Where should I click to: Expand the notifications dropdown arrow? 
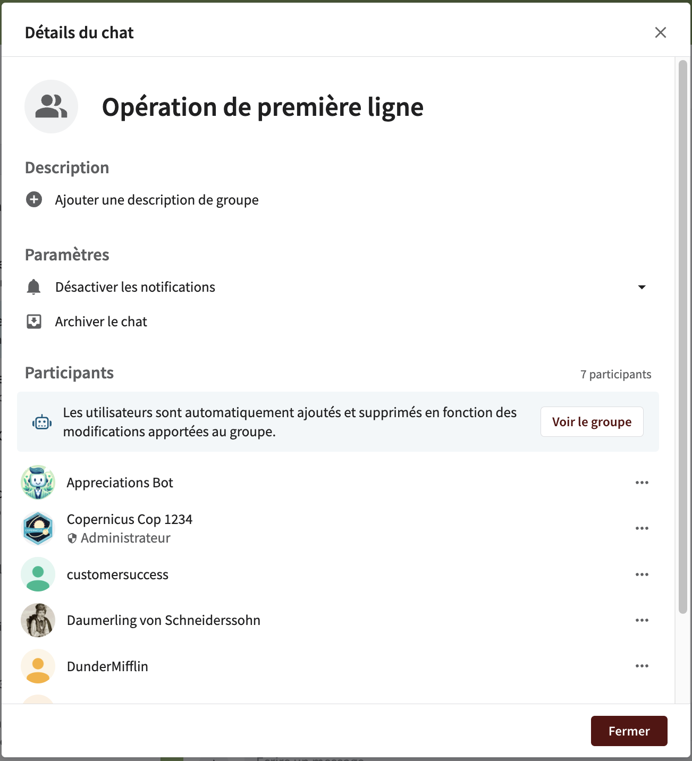642,287
